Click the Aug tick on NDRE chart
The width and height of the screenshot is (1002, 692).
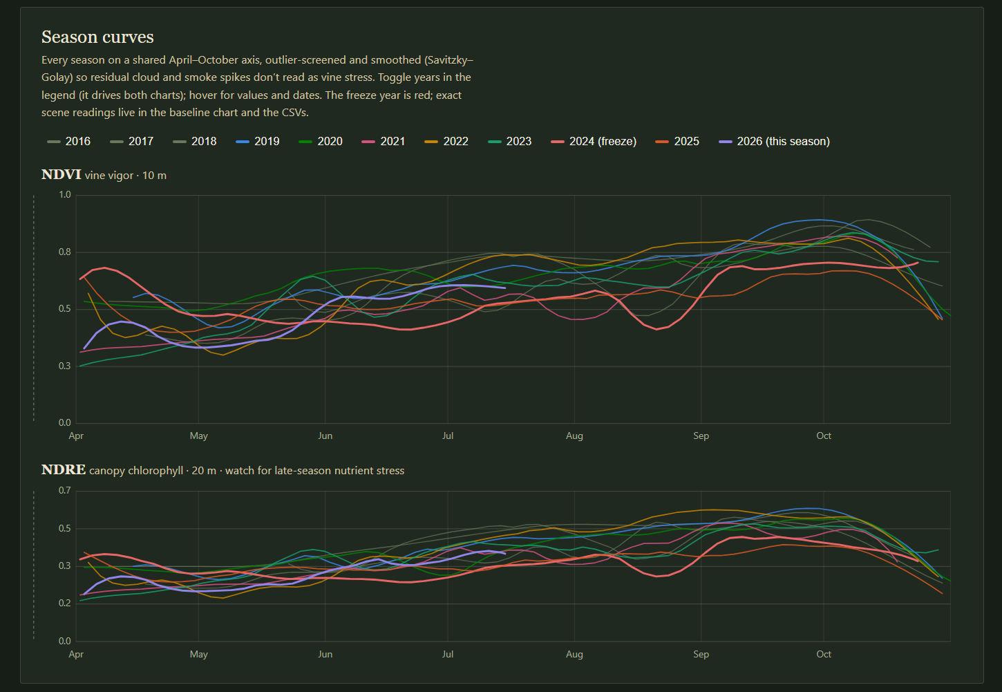tap(574, 655)
